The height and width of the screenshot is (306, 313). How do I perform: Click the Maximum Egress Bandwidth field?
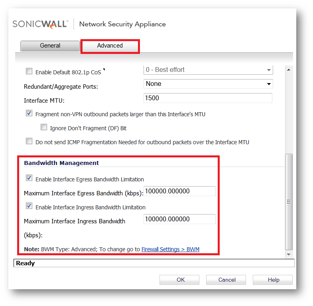[179, 191]
